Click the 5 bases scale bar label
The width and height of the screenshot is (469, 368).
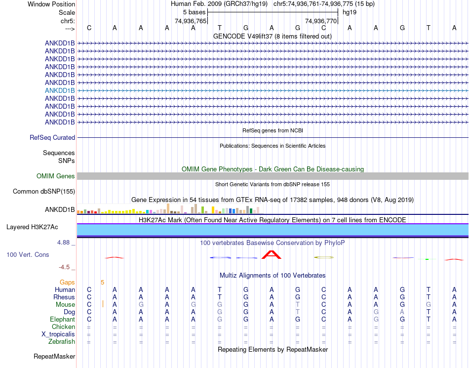(x=195, y=12)
